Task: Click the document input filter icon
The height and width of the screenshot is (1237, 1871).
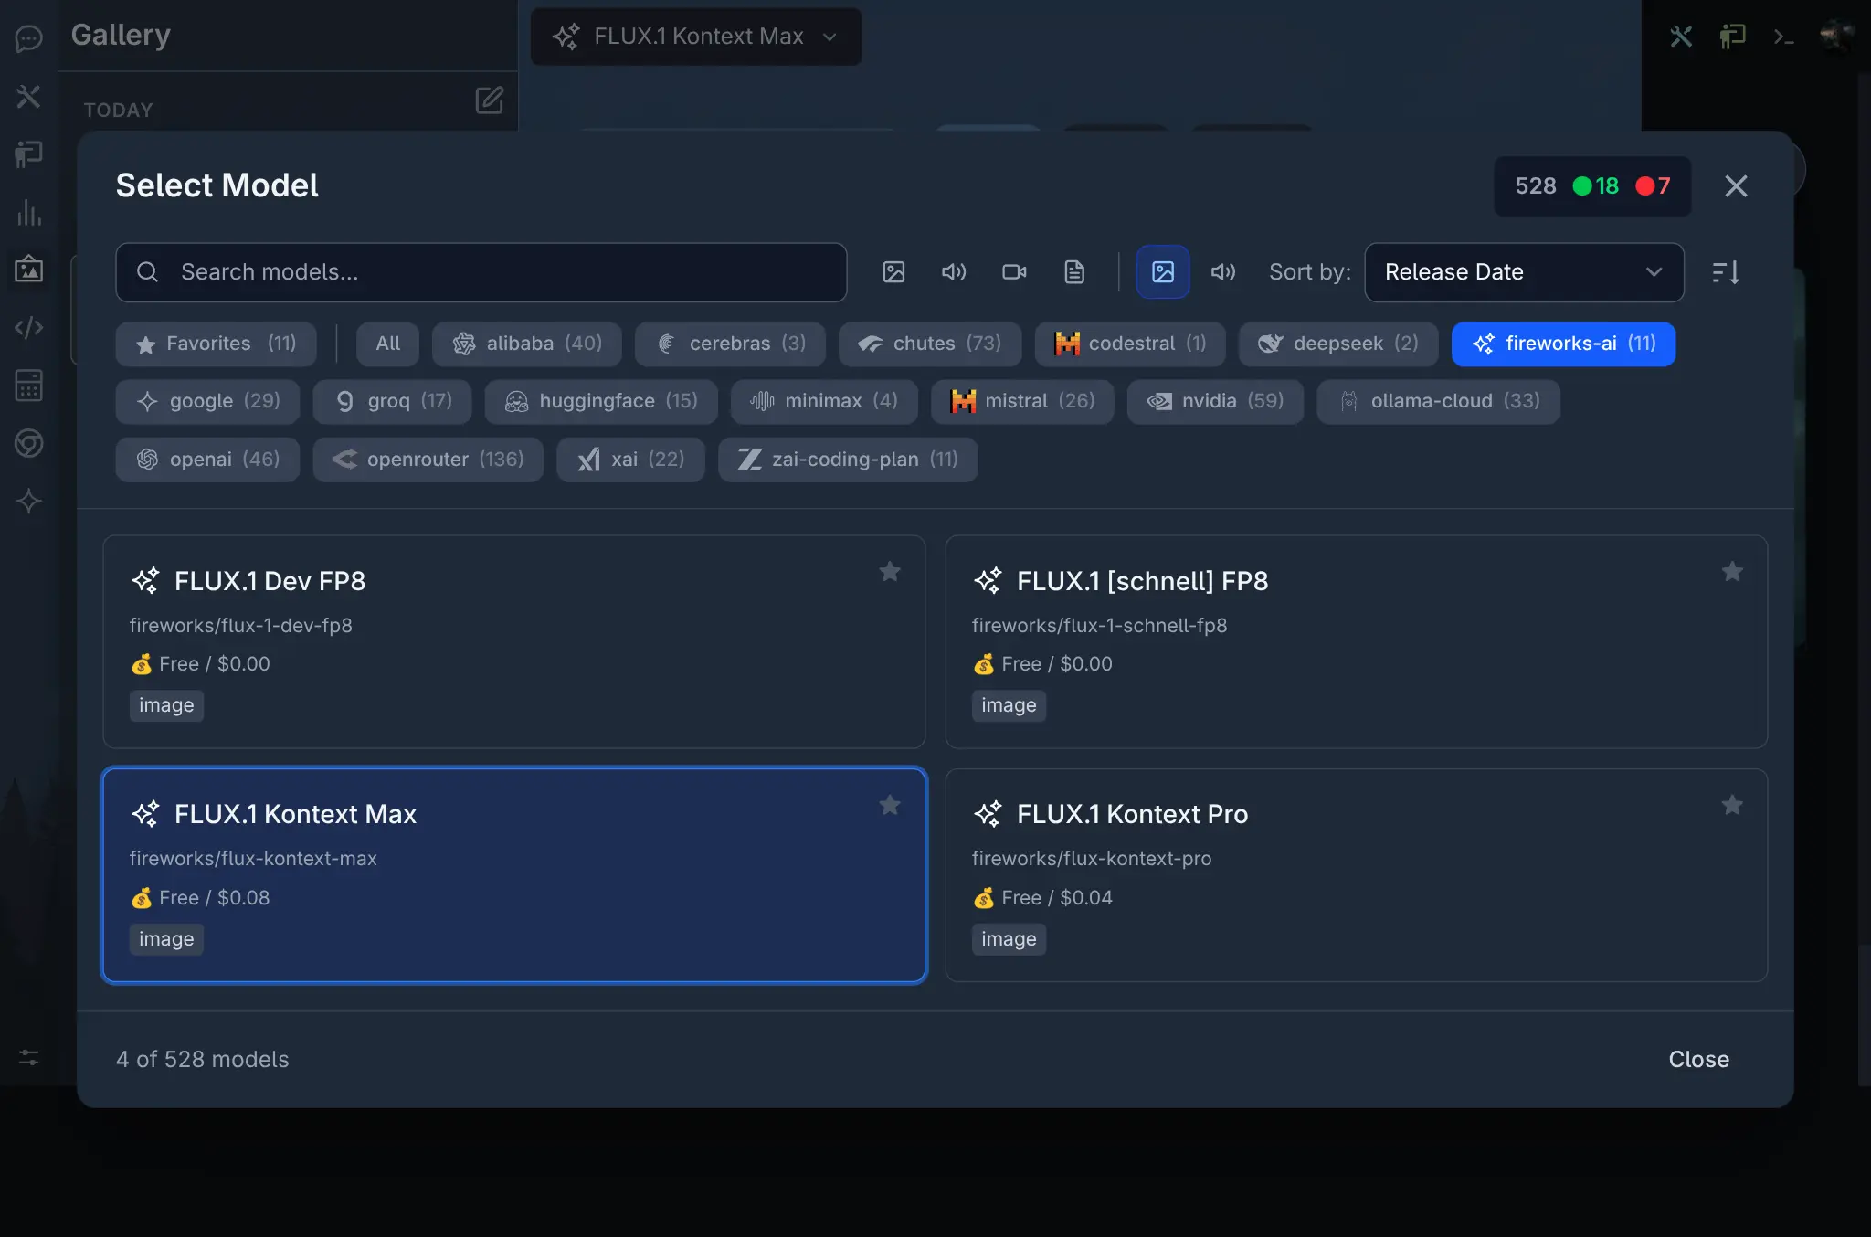Action: tap(1074, 272)
